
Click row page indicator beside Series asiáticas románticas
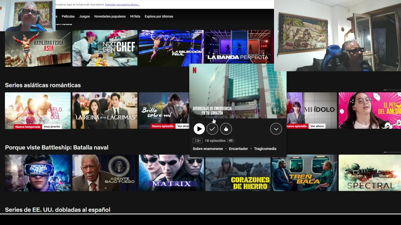pos(393,90)
